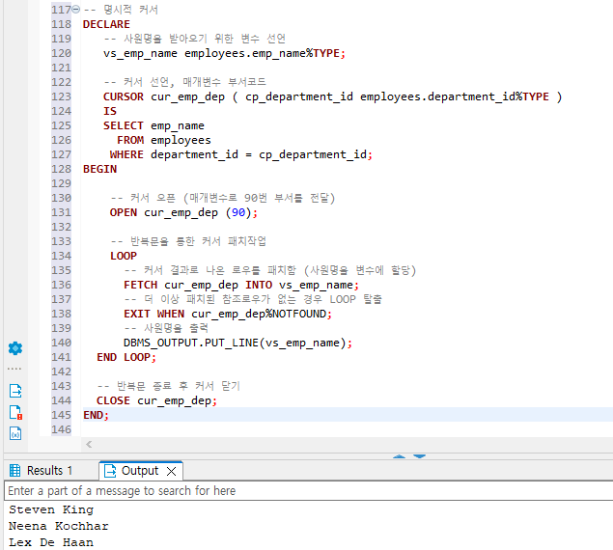Click 'FETCH cur_emp_dep INTO vs_emp_name;' line
Screen dimensions: 613x550
pos(241,285)
